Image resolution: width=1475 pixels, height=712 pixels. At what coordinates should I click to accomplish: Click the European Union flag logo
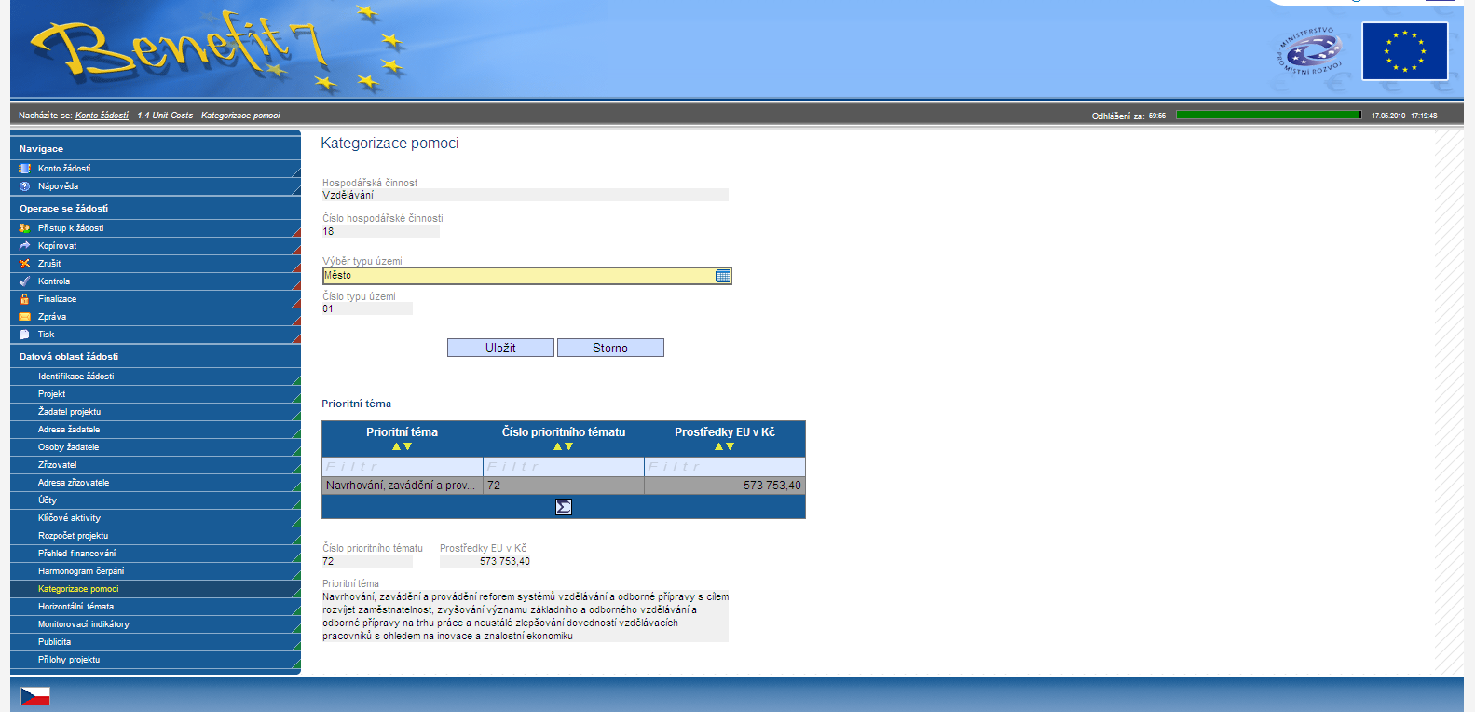coord(1405,51)
